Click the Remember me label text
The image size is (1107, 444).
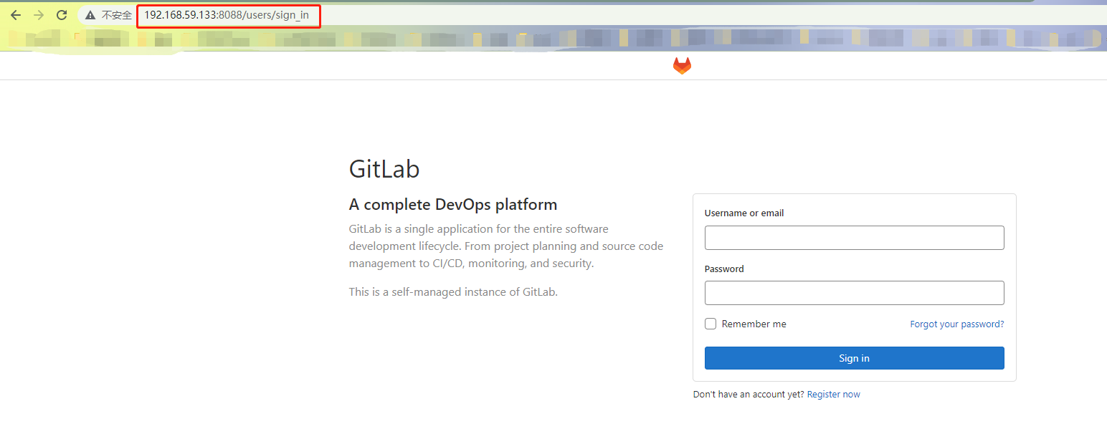pos(754,324)
